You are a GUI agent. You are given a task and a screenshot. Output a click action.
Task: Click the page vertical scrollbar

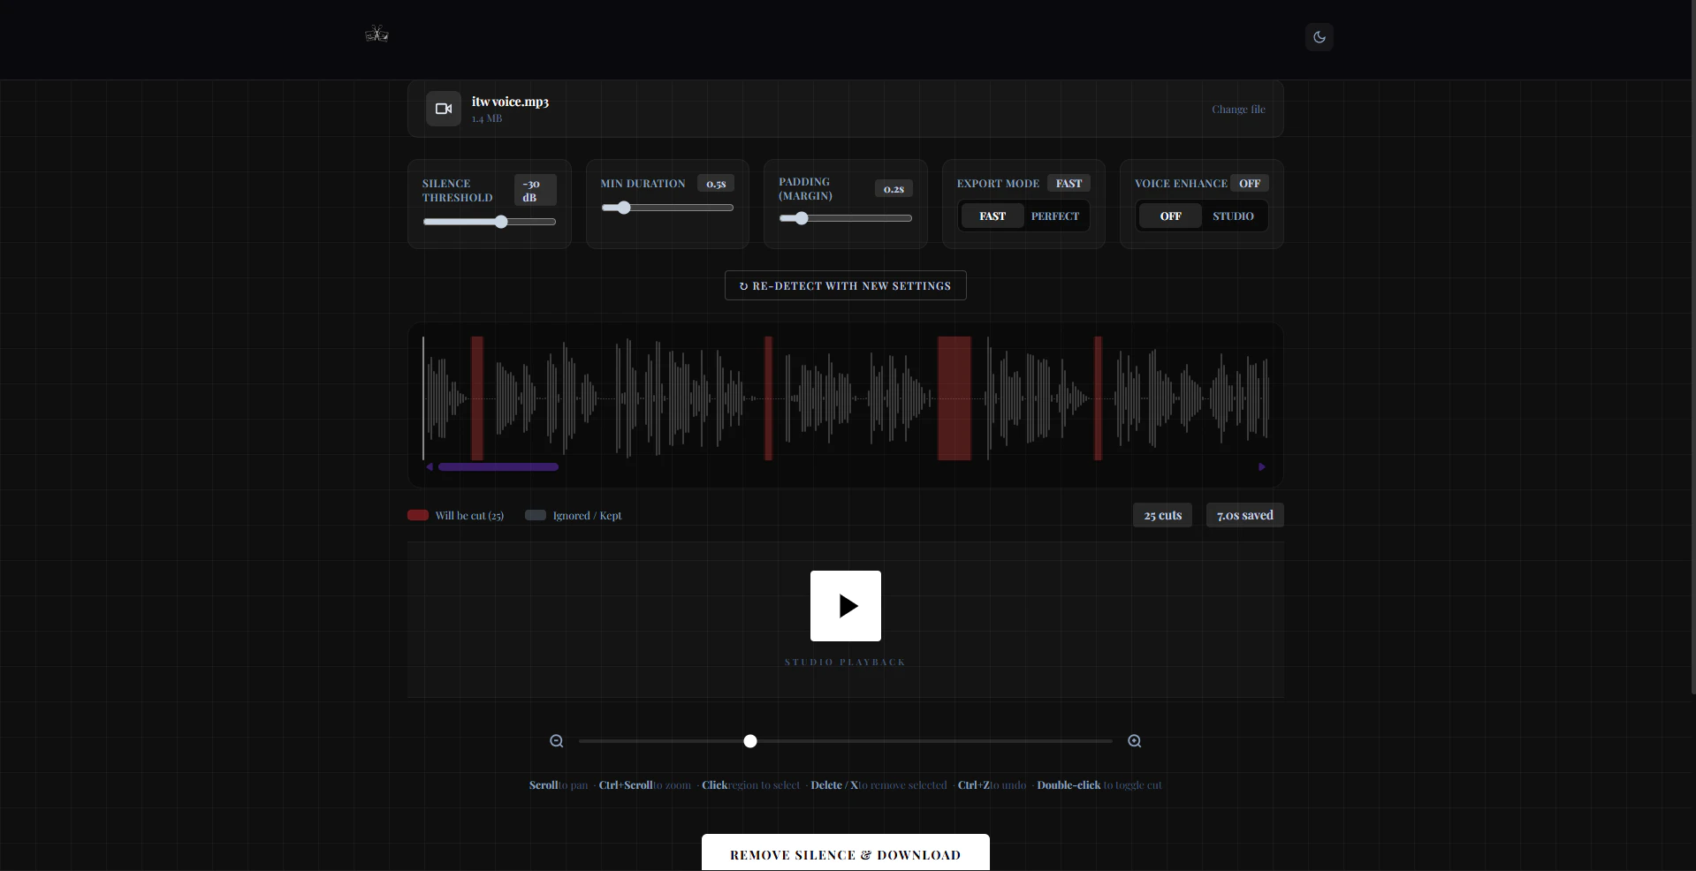point(1692,347)
